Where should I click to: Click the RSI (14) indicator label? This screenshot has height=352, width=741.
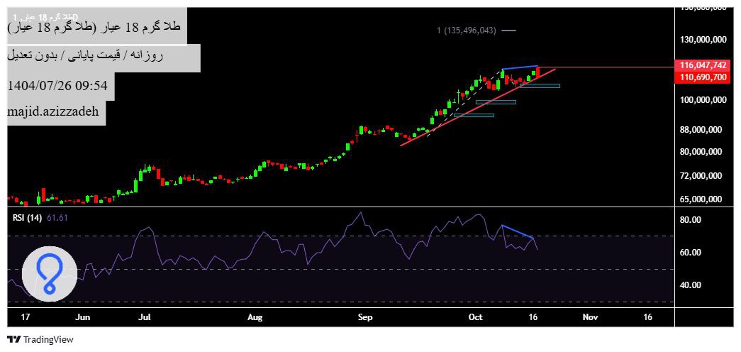27,218
